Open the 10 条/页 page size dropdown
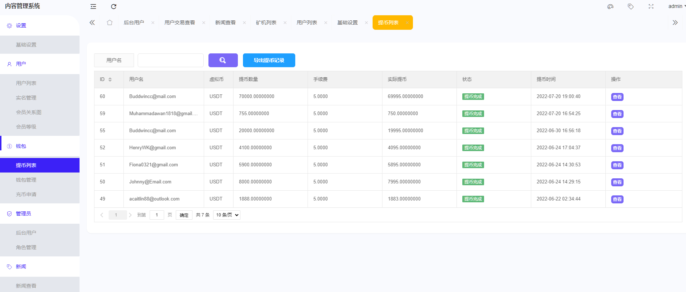Viewport: 686px width, 292px height. point(227,215)
